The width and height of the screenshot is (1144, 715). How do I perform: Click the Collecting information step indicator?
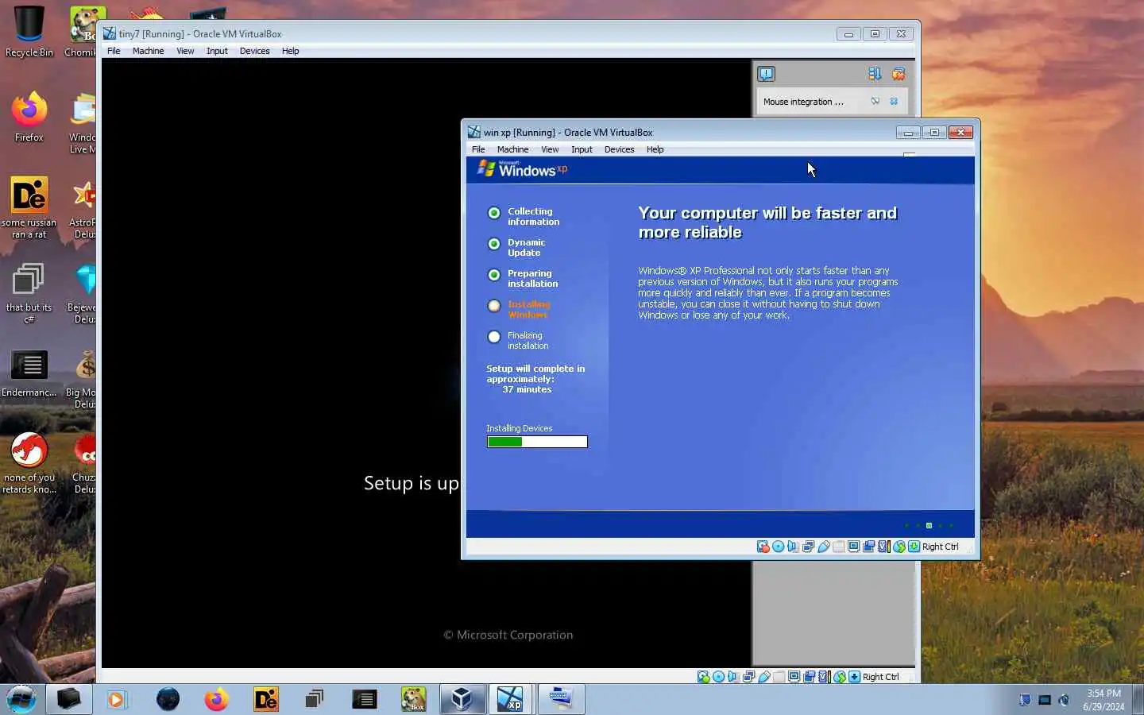pos(494,213)
